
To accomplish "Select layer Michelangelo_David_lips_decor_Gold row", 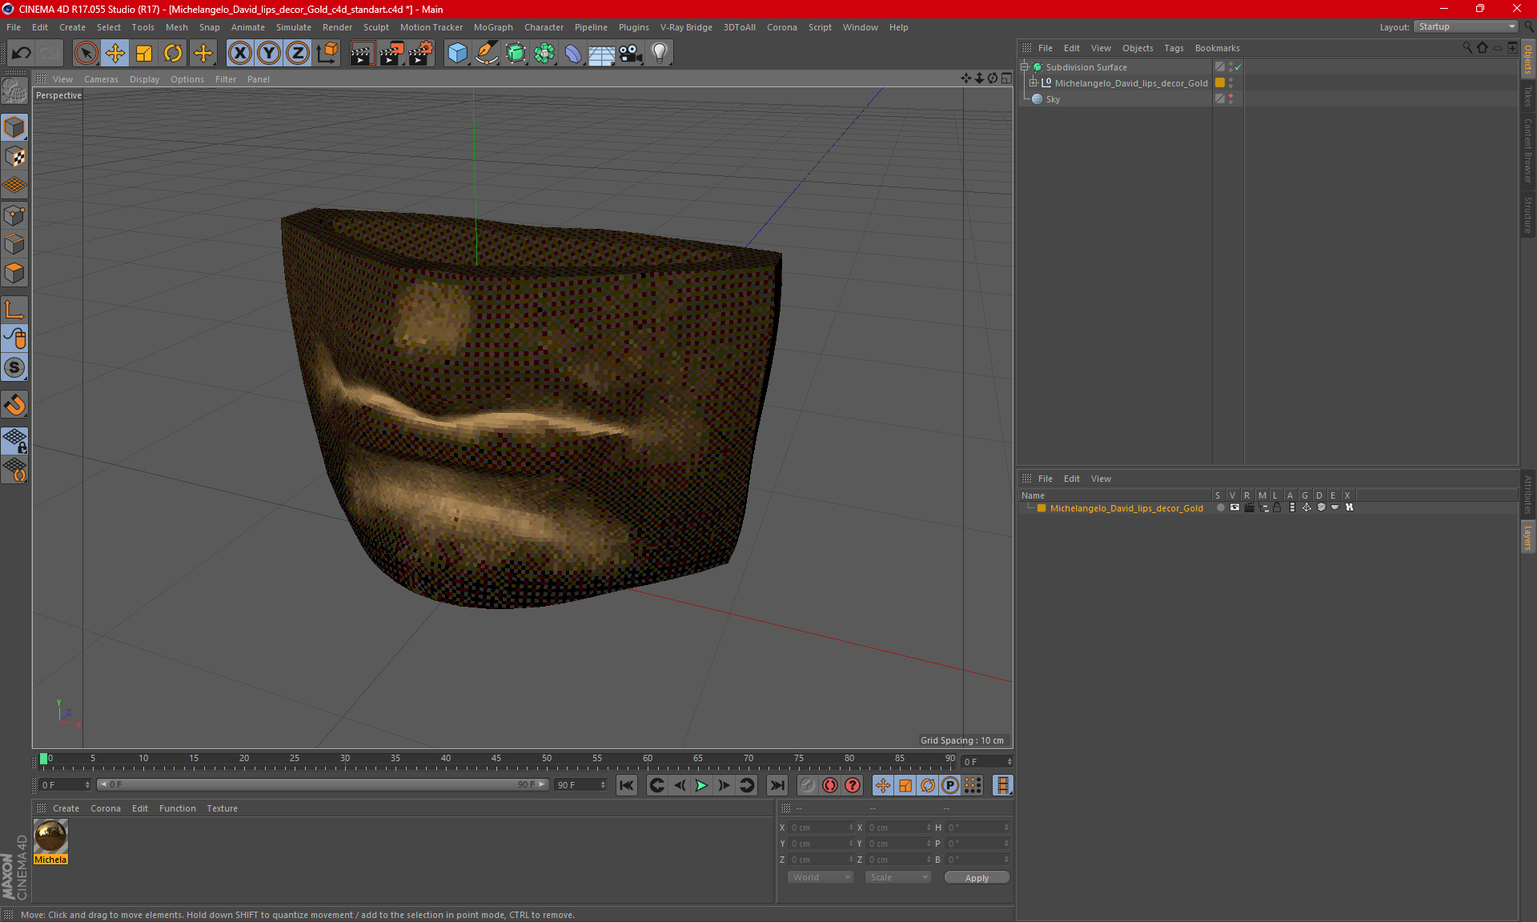I will point(1126,508).
